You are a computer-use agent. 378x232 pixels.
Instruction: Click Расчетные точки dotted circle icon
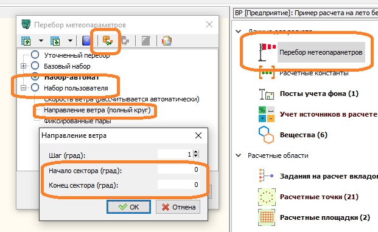tap(267, 197)
